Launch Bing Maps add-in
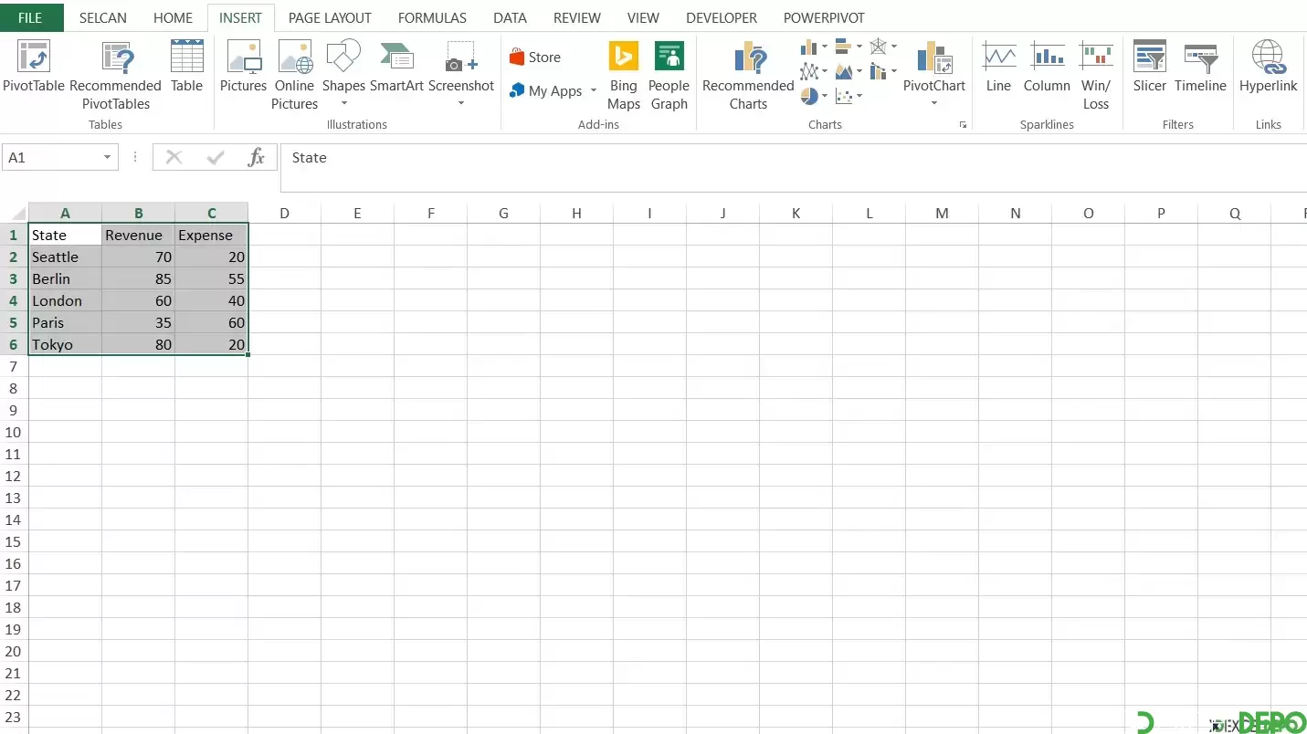Screen dimensions: 1307x734 click(x=624, y=76)
